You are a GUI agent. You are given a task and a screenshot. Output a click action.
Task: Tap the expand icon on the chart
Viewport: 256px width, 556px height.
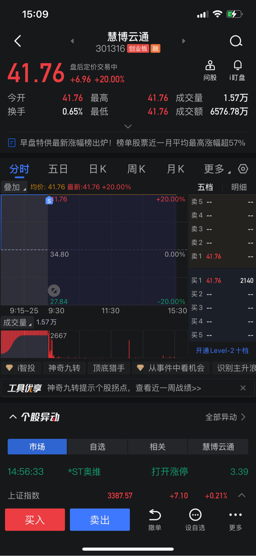click(54, 291)
